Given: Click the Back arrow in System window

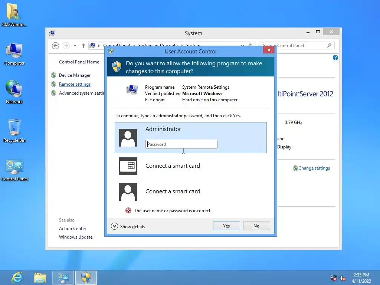Looking at the screenshot, I should point(56,46).
